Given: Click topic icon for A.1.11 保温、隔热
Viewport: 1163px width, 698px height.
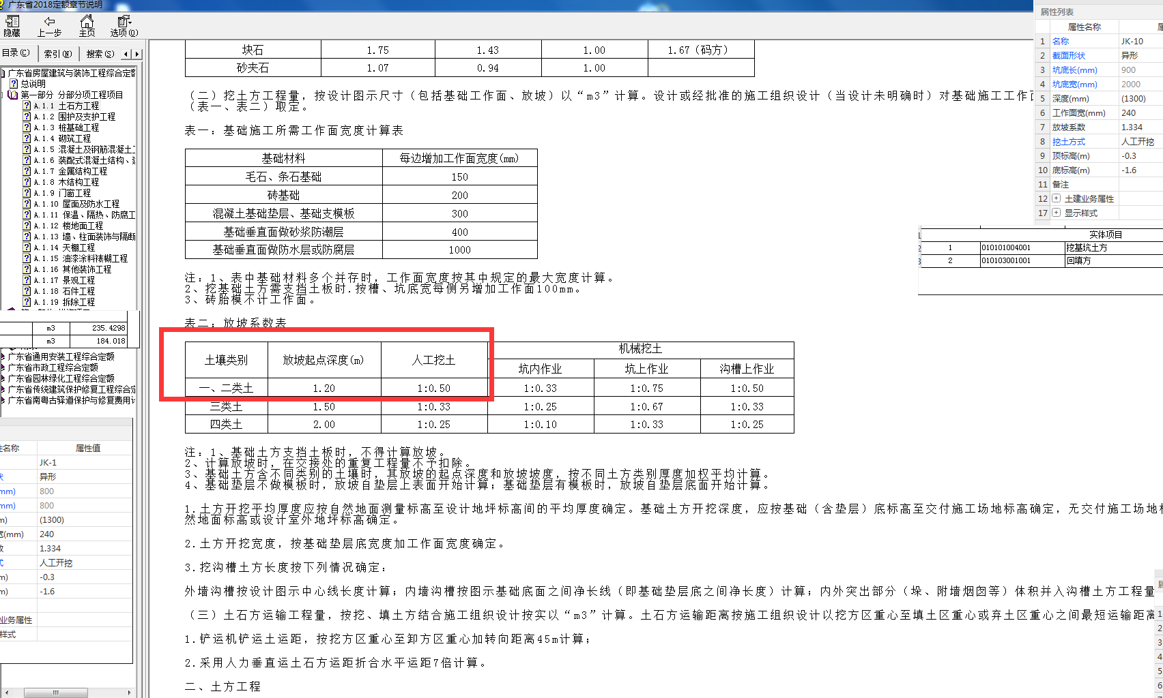Looking at the screenshot, I should [27, 215].
